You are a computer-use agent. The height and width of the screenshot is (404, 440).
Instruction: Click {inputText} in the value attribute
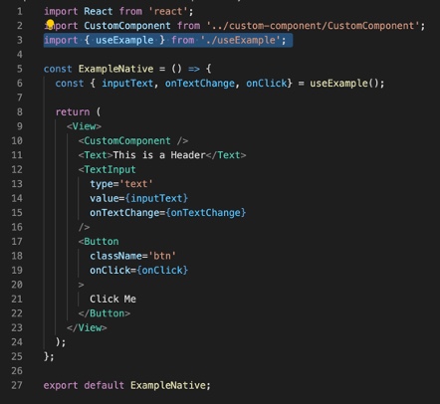(x=156, y=198)
